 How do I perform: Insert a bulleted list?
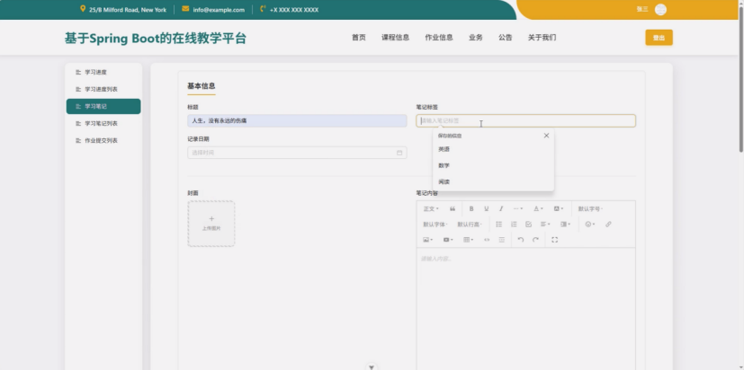(498, 225)
